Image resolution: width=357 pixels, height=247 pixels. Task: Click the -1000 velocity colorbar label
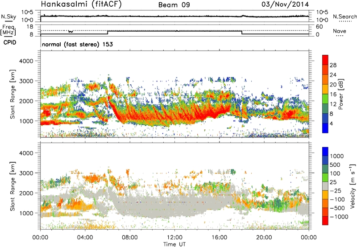point(339,217)
